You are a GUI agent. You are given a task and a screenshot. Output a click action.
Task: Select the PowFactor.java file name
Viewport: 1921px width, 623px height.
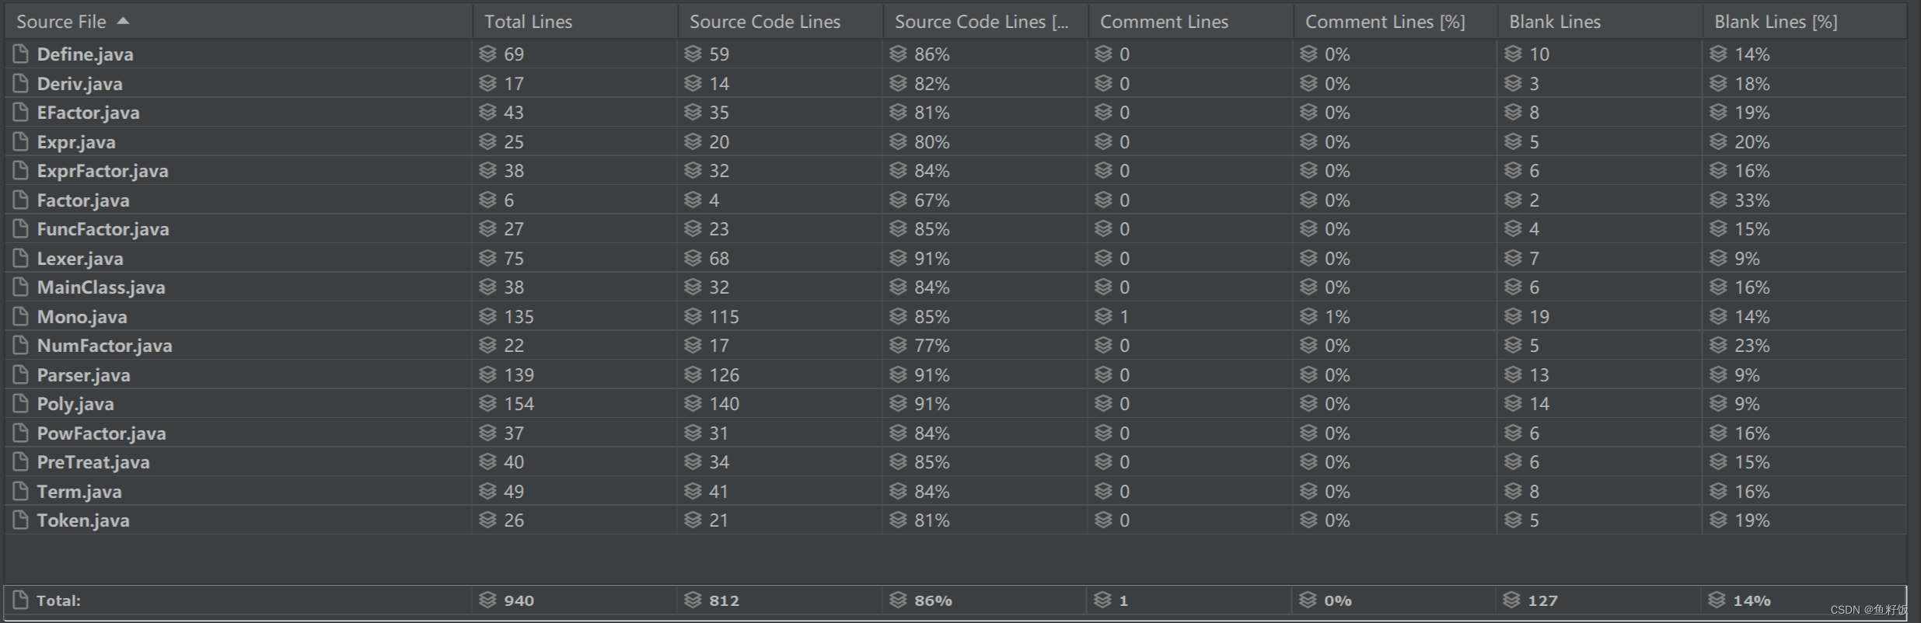click(x=101, y=433)
